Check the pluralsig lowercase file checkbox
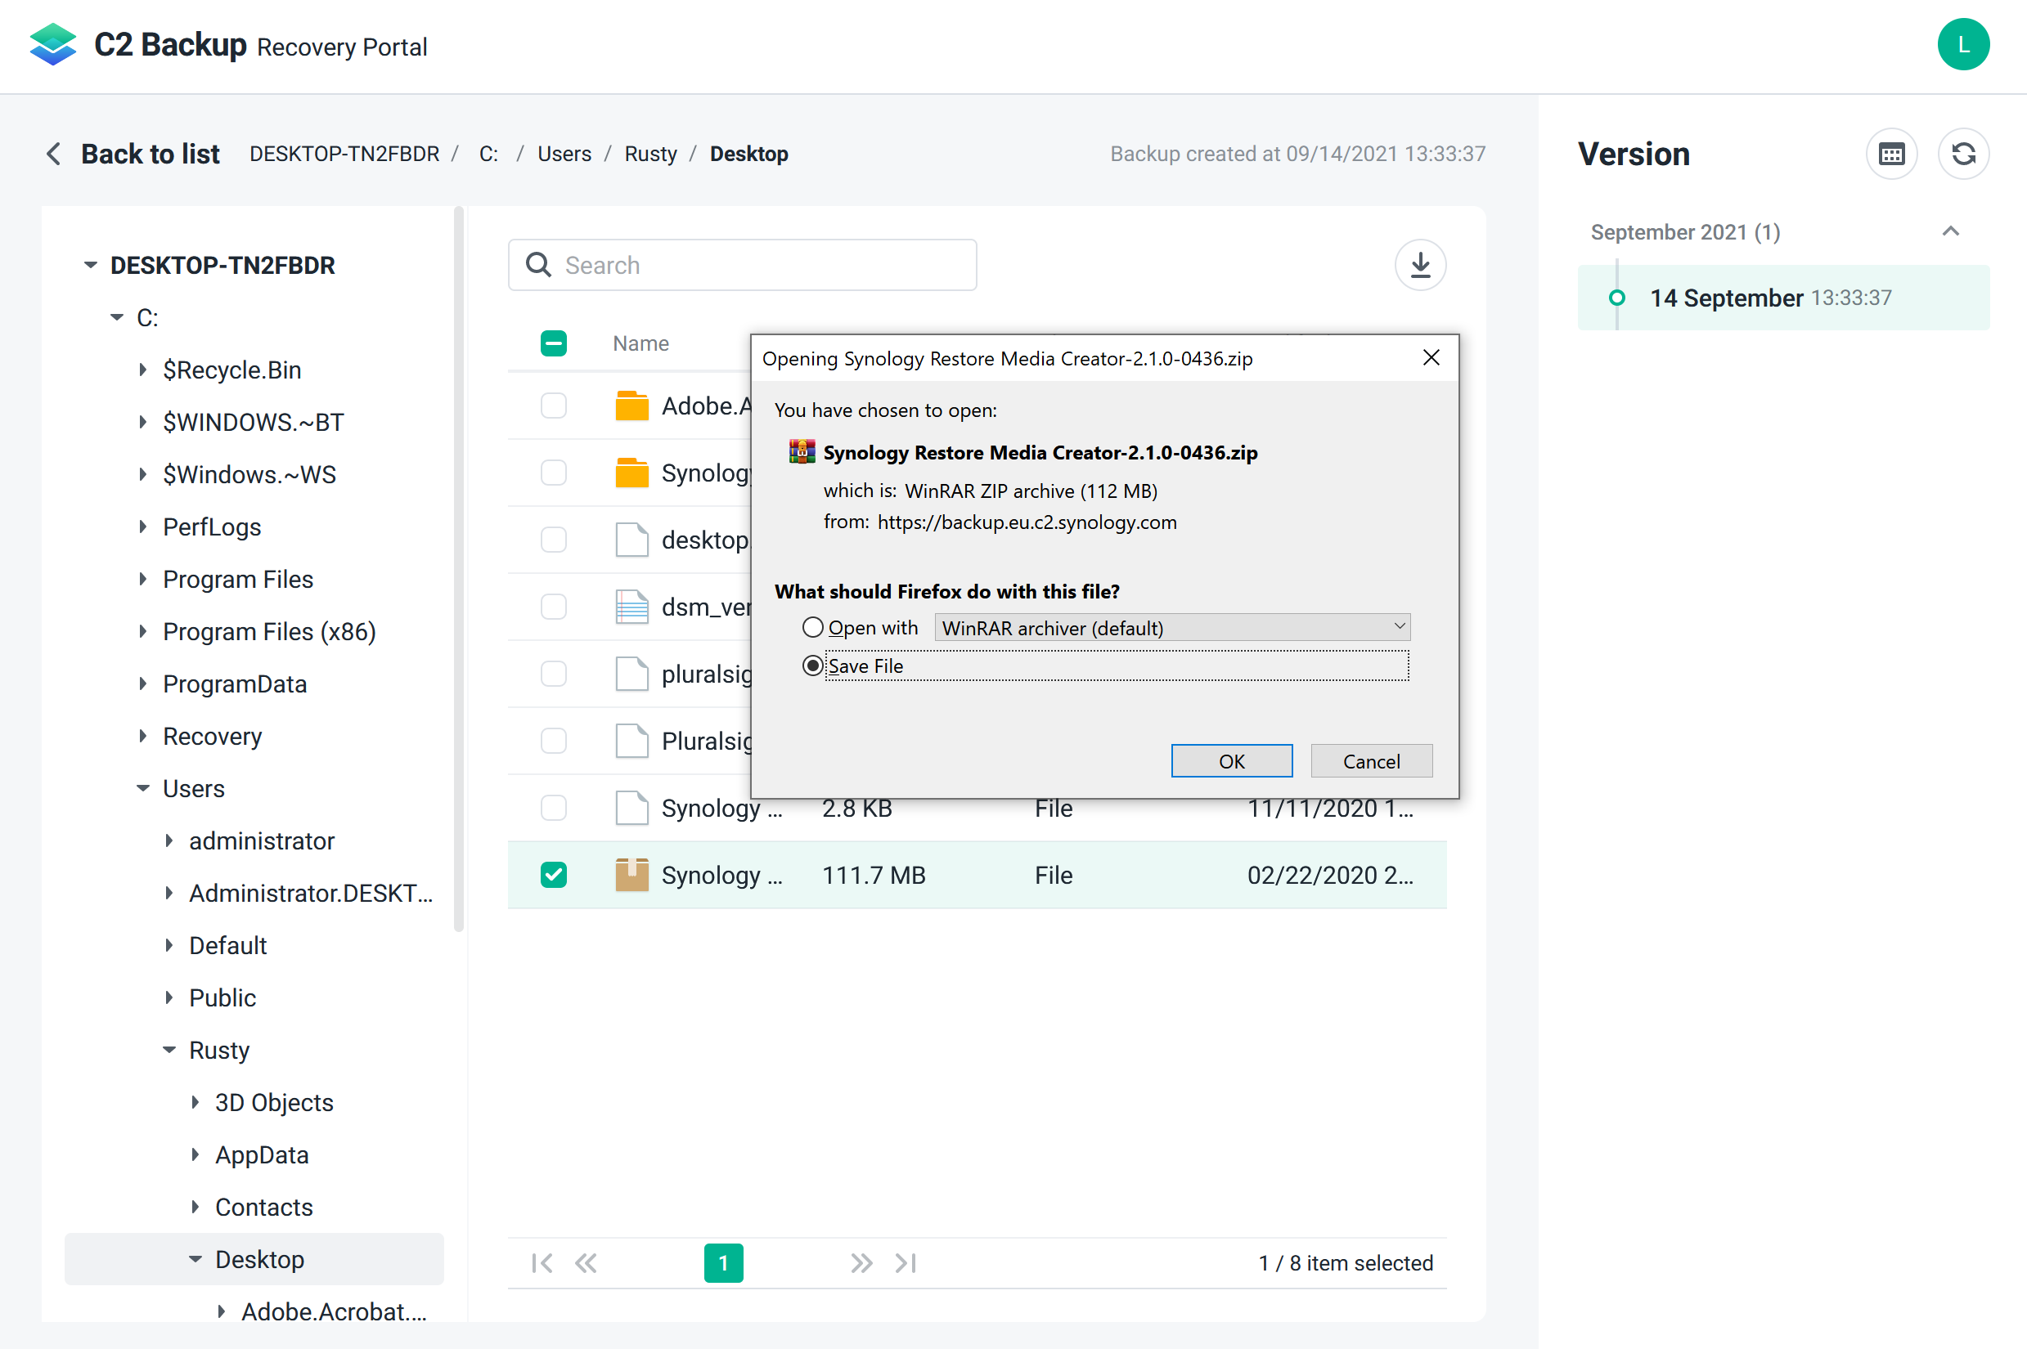The image size is (2027, 1349). 554,674
